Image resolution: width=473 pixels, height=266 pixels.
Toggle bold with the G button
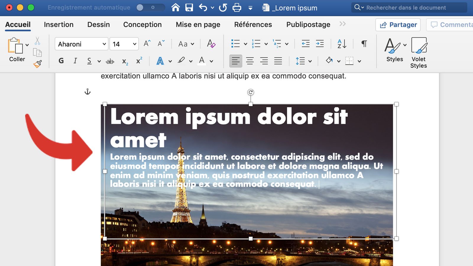click(x=61, y=61)
